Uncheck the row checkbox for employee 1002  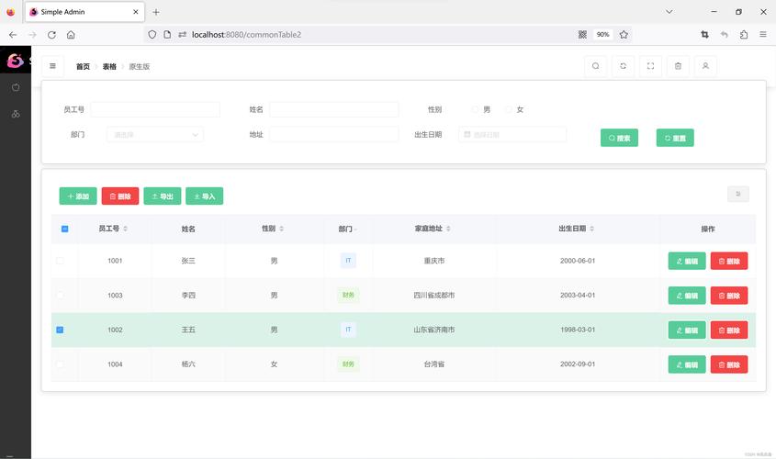pos(60,330)
